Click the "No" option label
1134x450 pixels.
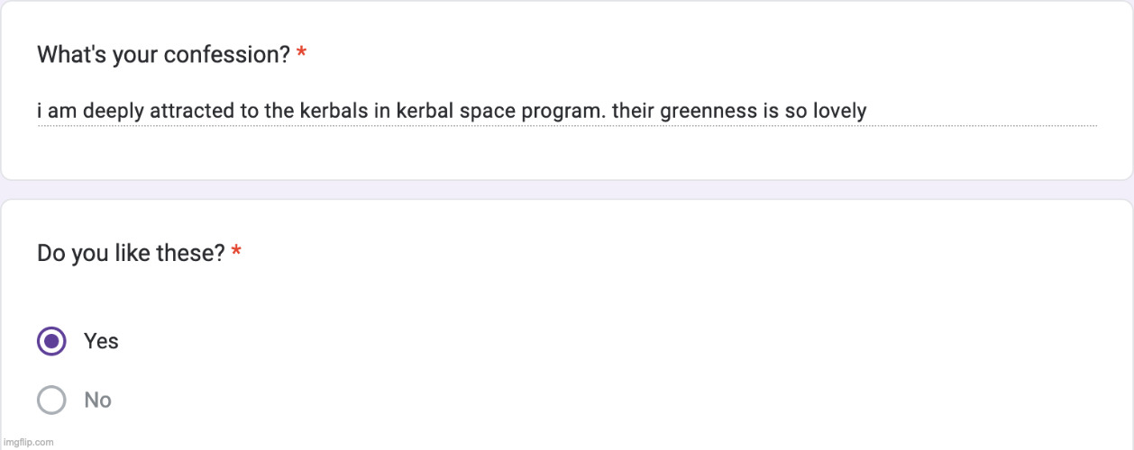coord(97,400)
